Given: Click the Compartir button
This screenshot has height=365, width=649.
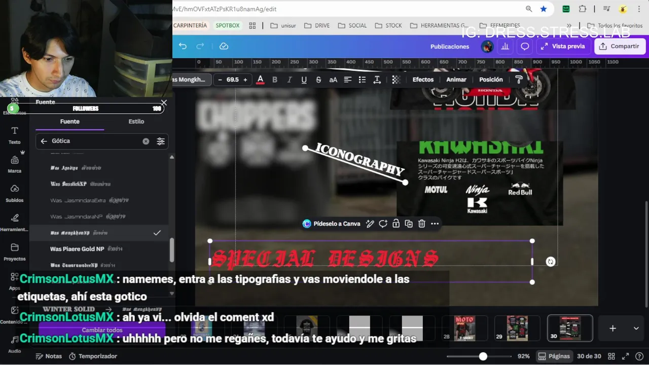Looking at the screenshot, I should [x=619, y=46].
